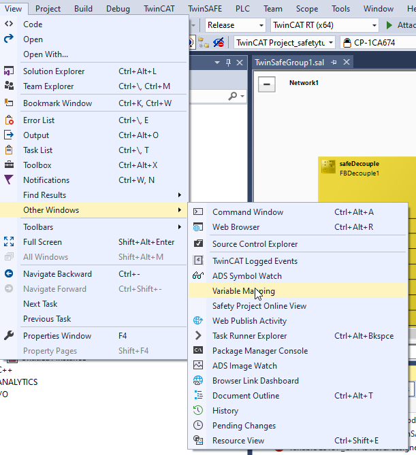Click the Solution Explorer icon

point(9,71)
